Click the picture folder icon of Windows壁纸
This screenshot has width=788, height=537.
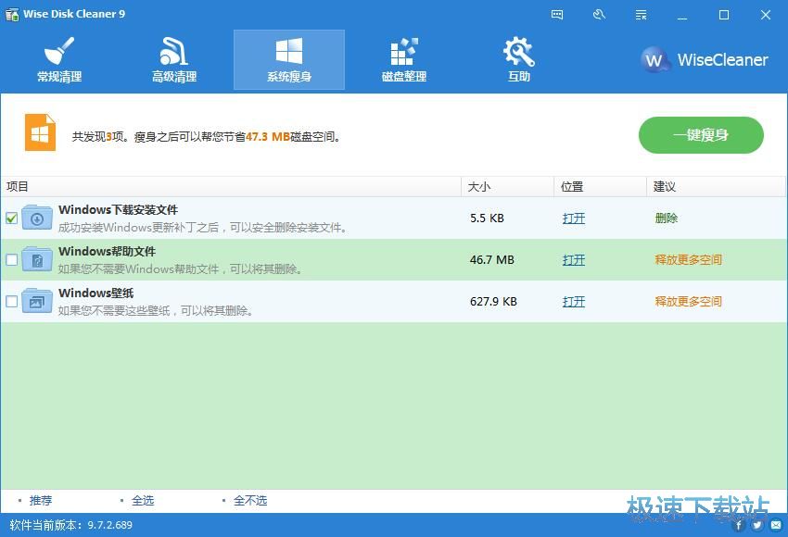[37, 301]
